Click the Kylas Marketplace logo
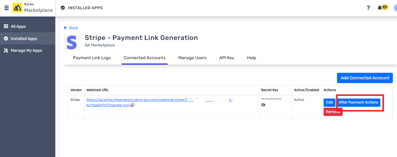397x157 pixels. (33, 8)
